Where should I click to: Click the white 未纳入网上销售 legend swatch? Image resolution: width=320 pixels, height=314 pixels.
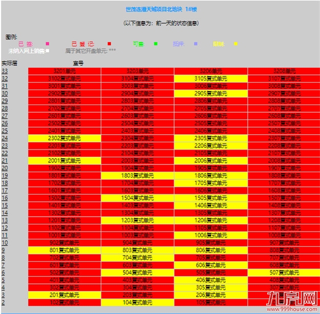48,51
